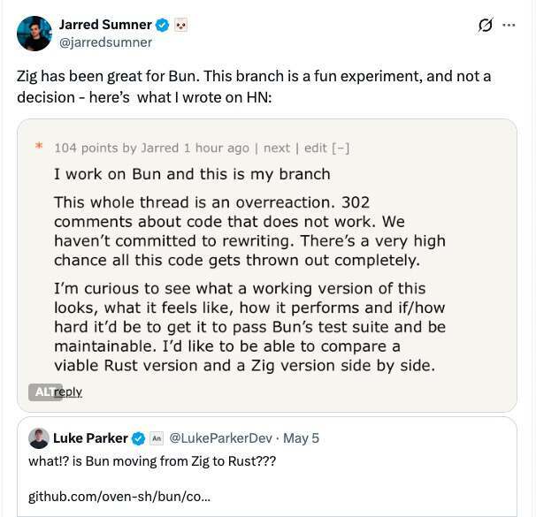The height and width of the screenshot is (517, 536).
Task: Click the affiliate badge next to Luke Parker
Action: (157, 438)
